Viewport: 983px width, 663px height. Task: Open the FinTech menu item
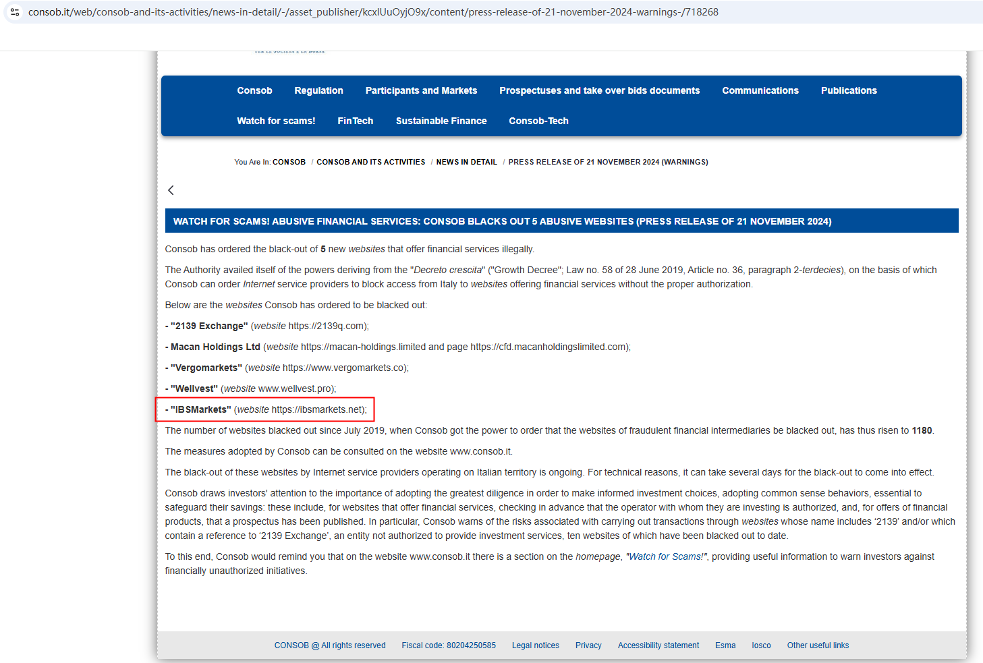[x=356, y=121]
